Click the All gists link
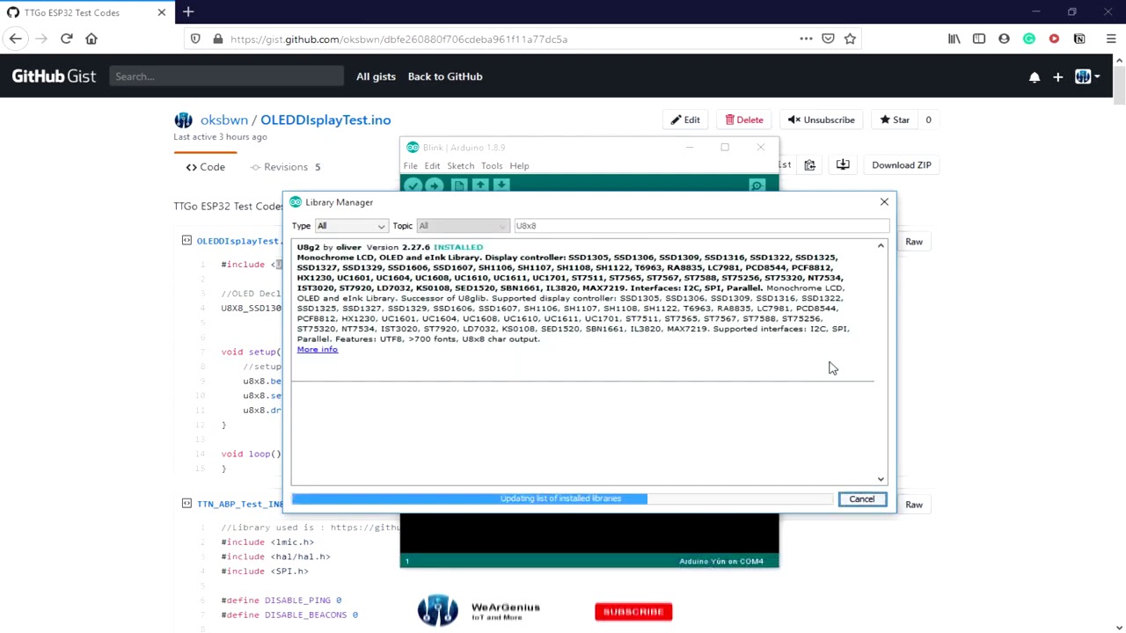The height and width of the screenshot is (633, 1126). (x=376, y=76)
